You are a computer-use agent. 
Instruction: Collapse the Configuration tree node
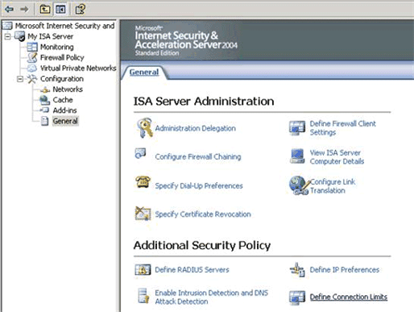pyautogui.click(x=20, y=79)
